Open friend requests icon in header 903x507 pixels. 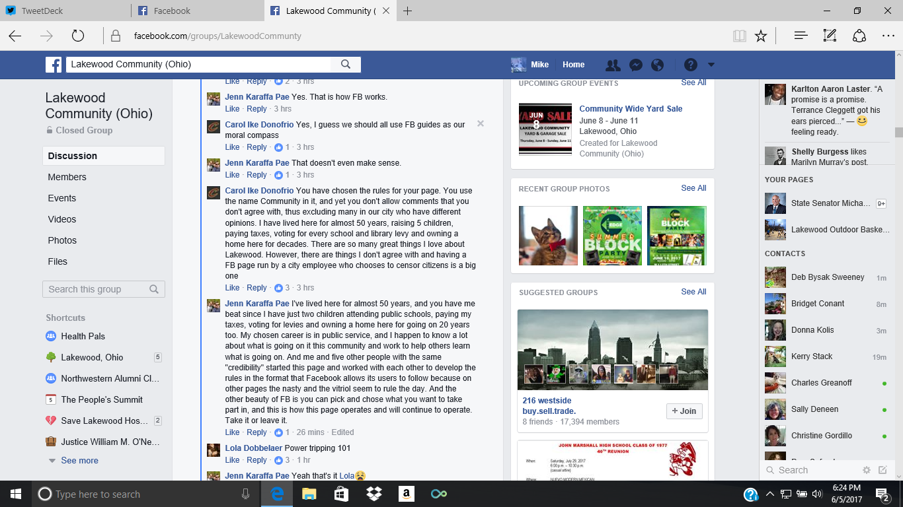point(613,65)
